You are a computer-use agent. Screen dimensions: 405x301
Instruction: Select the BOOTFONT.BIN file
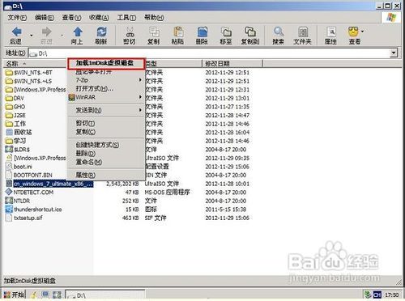click(x=29, y=175)
